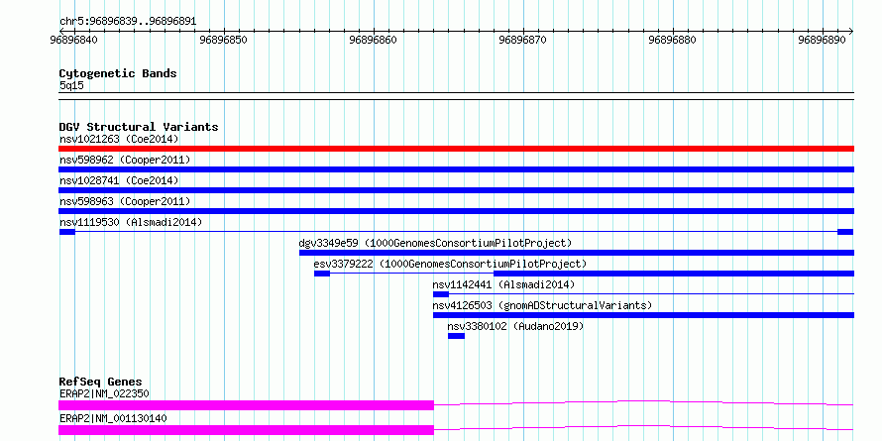The image size is (882, 441).
Task: Click the blue bar under nsv598963
Action: 456,211
